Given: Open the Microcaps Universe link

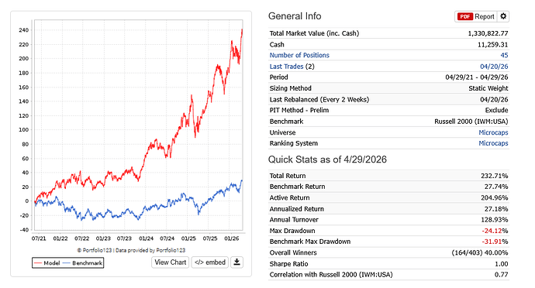Looking at the screenshot, I should pyautogui.click(x=493, y=132).
